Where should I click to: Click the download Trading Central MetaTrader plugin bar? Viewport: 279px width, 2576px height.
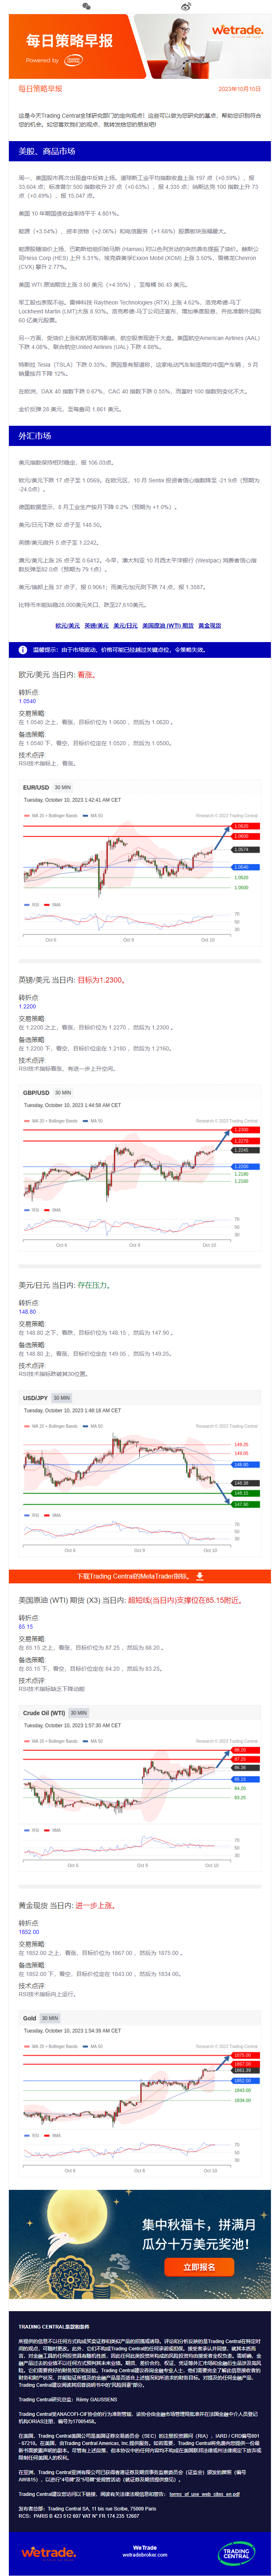click(139, 1576)
